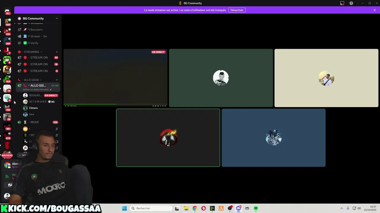Open the server with 79 badge
The image size is (380, 213).
pos(7,88)
